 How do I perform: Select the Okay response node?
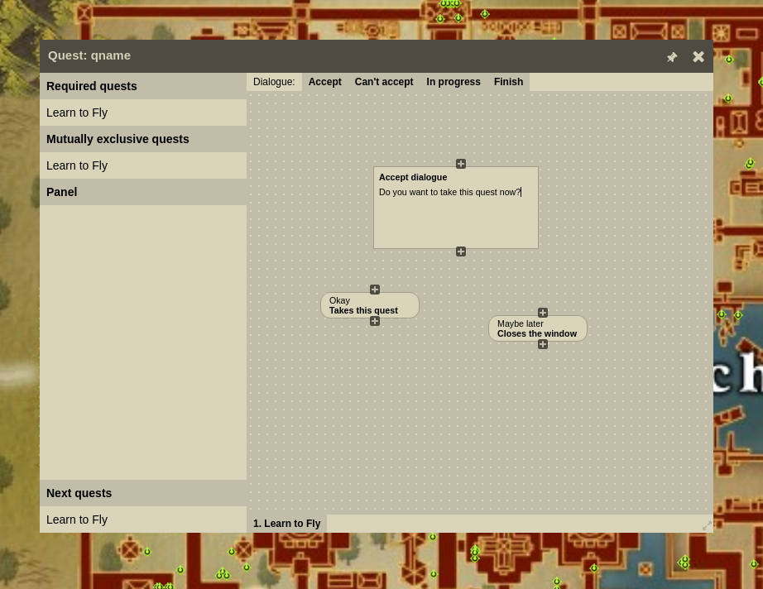click(x=369, y=305)
